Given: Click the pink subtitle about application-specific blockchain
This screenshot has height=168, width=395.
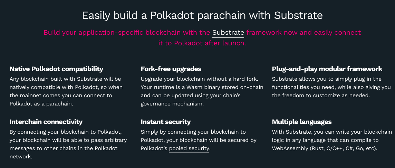Looking at the screenshot, I should (202, 38).
